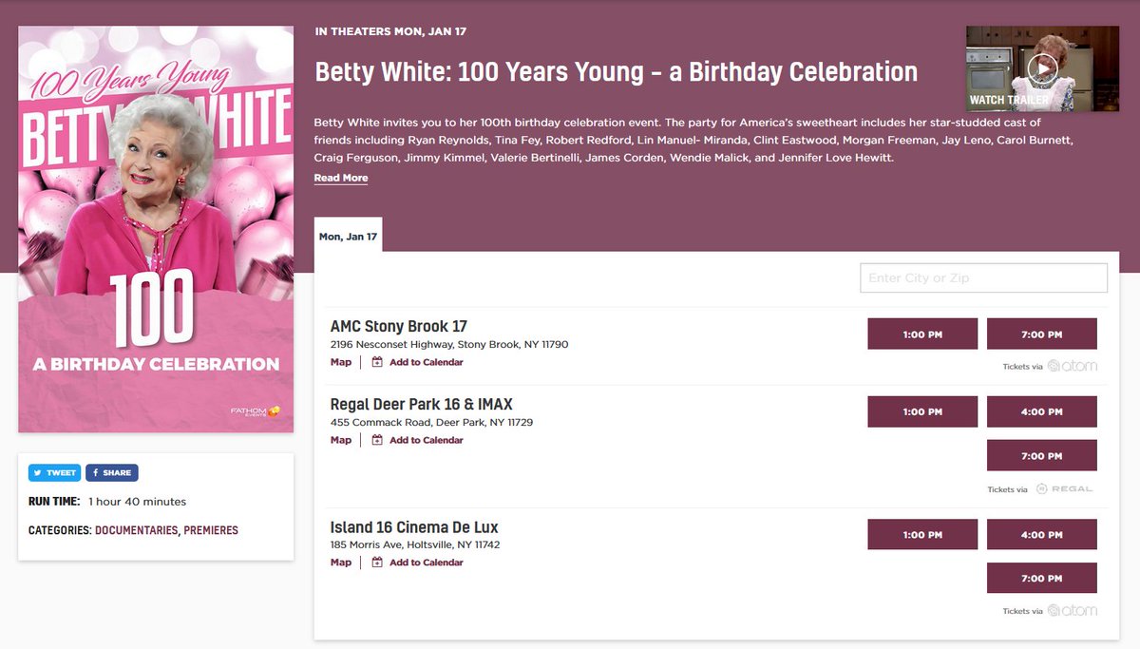Choose 1:00 PM at AMC Stony Brook 17
The width and height of the screenshot is (1140, 649).
pyautogui.click(x=922, y=334)
